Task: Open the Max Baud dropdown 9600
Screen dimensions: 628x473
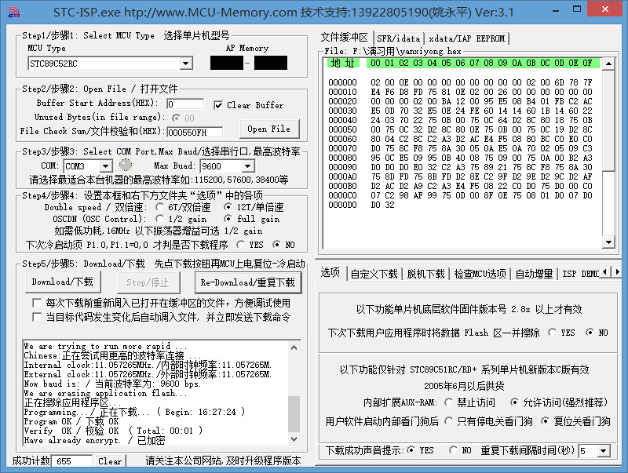Action: [248, 166]
